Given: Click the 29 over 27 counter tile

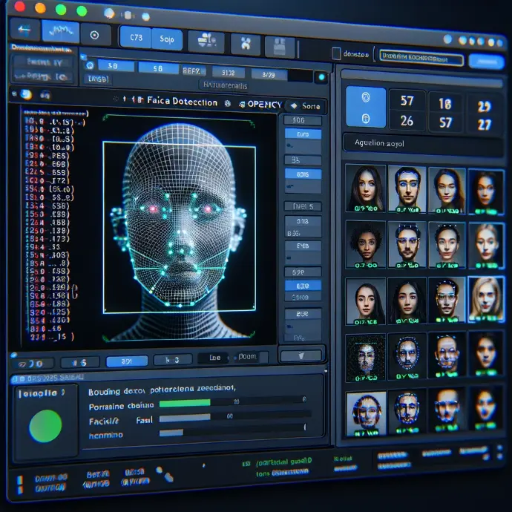Looking at the screenshot, I should point(484,115).
